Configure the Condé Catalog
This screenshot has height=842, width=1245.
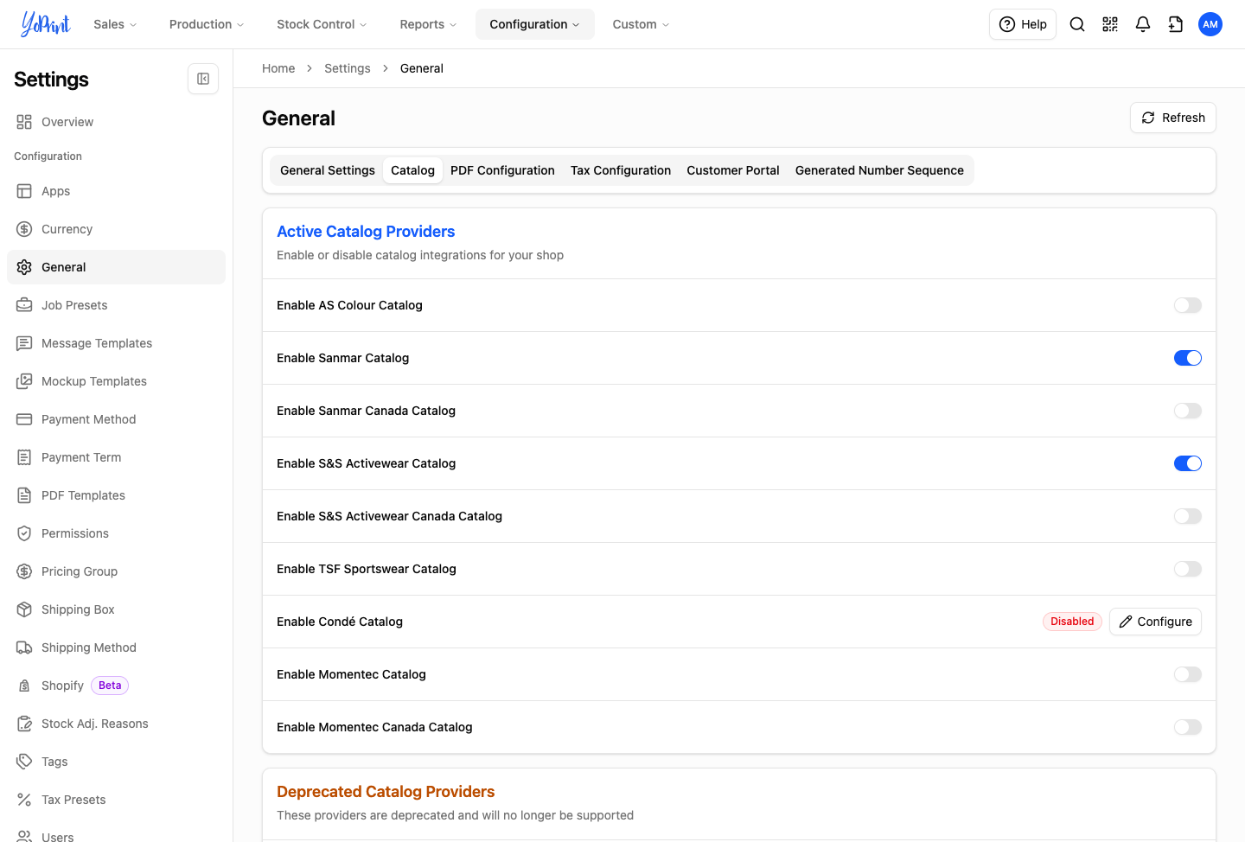[x=1155, y=622]
